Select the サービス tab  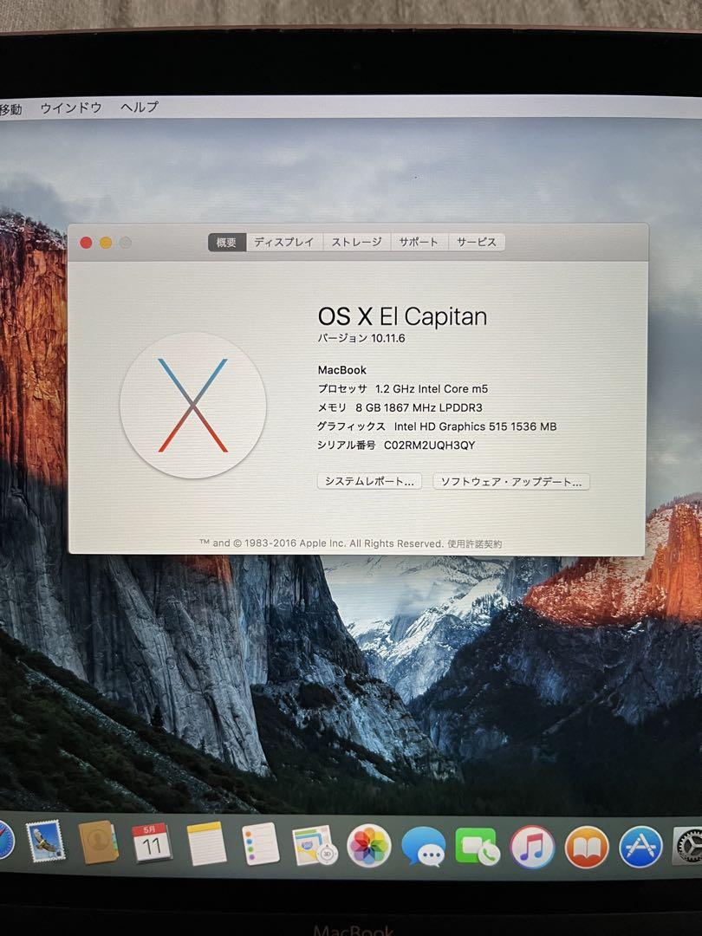point(477,243)
